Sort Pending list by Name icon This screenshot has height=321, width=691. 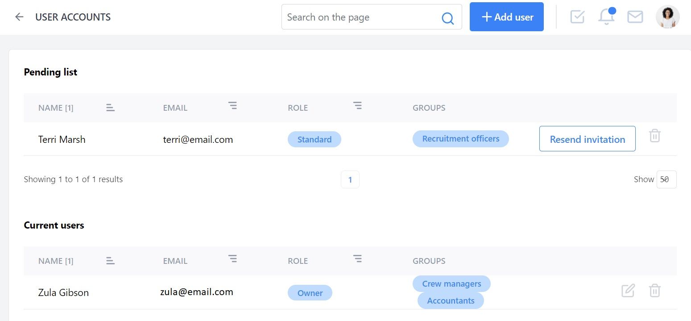111,108
